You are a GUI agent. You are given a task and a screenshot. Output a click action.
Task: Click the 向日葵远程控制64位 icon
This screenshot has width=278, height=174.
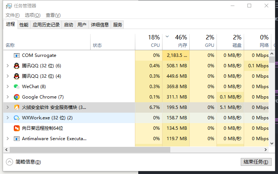pos(17,128)
